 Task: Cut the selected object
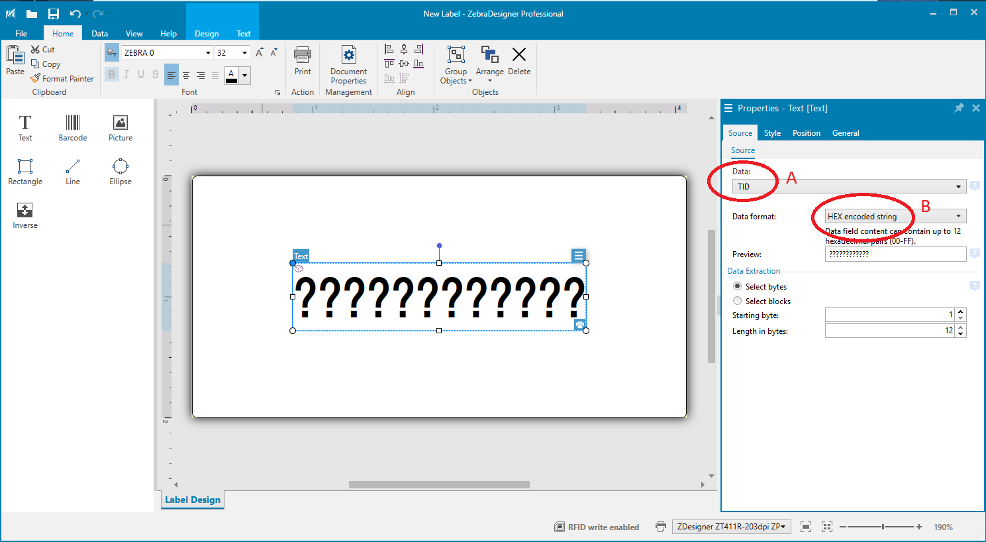[x=42, y=50]
